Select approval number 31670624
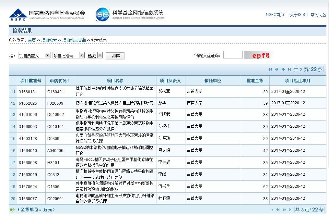The height and width of the screenshot is (216, 329). 28,186
